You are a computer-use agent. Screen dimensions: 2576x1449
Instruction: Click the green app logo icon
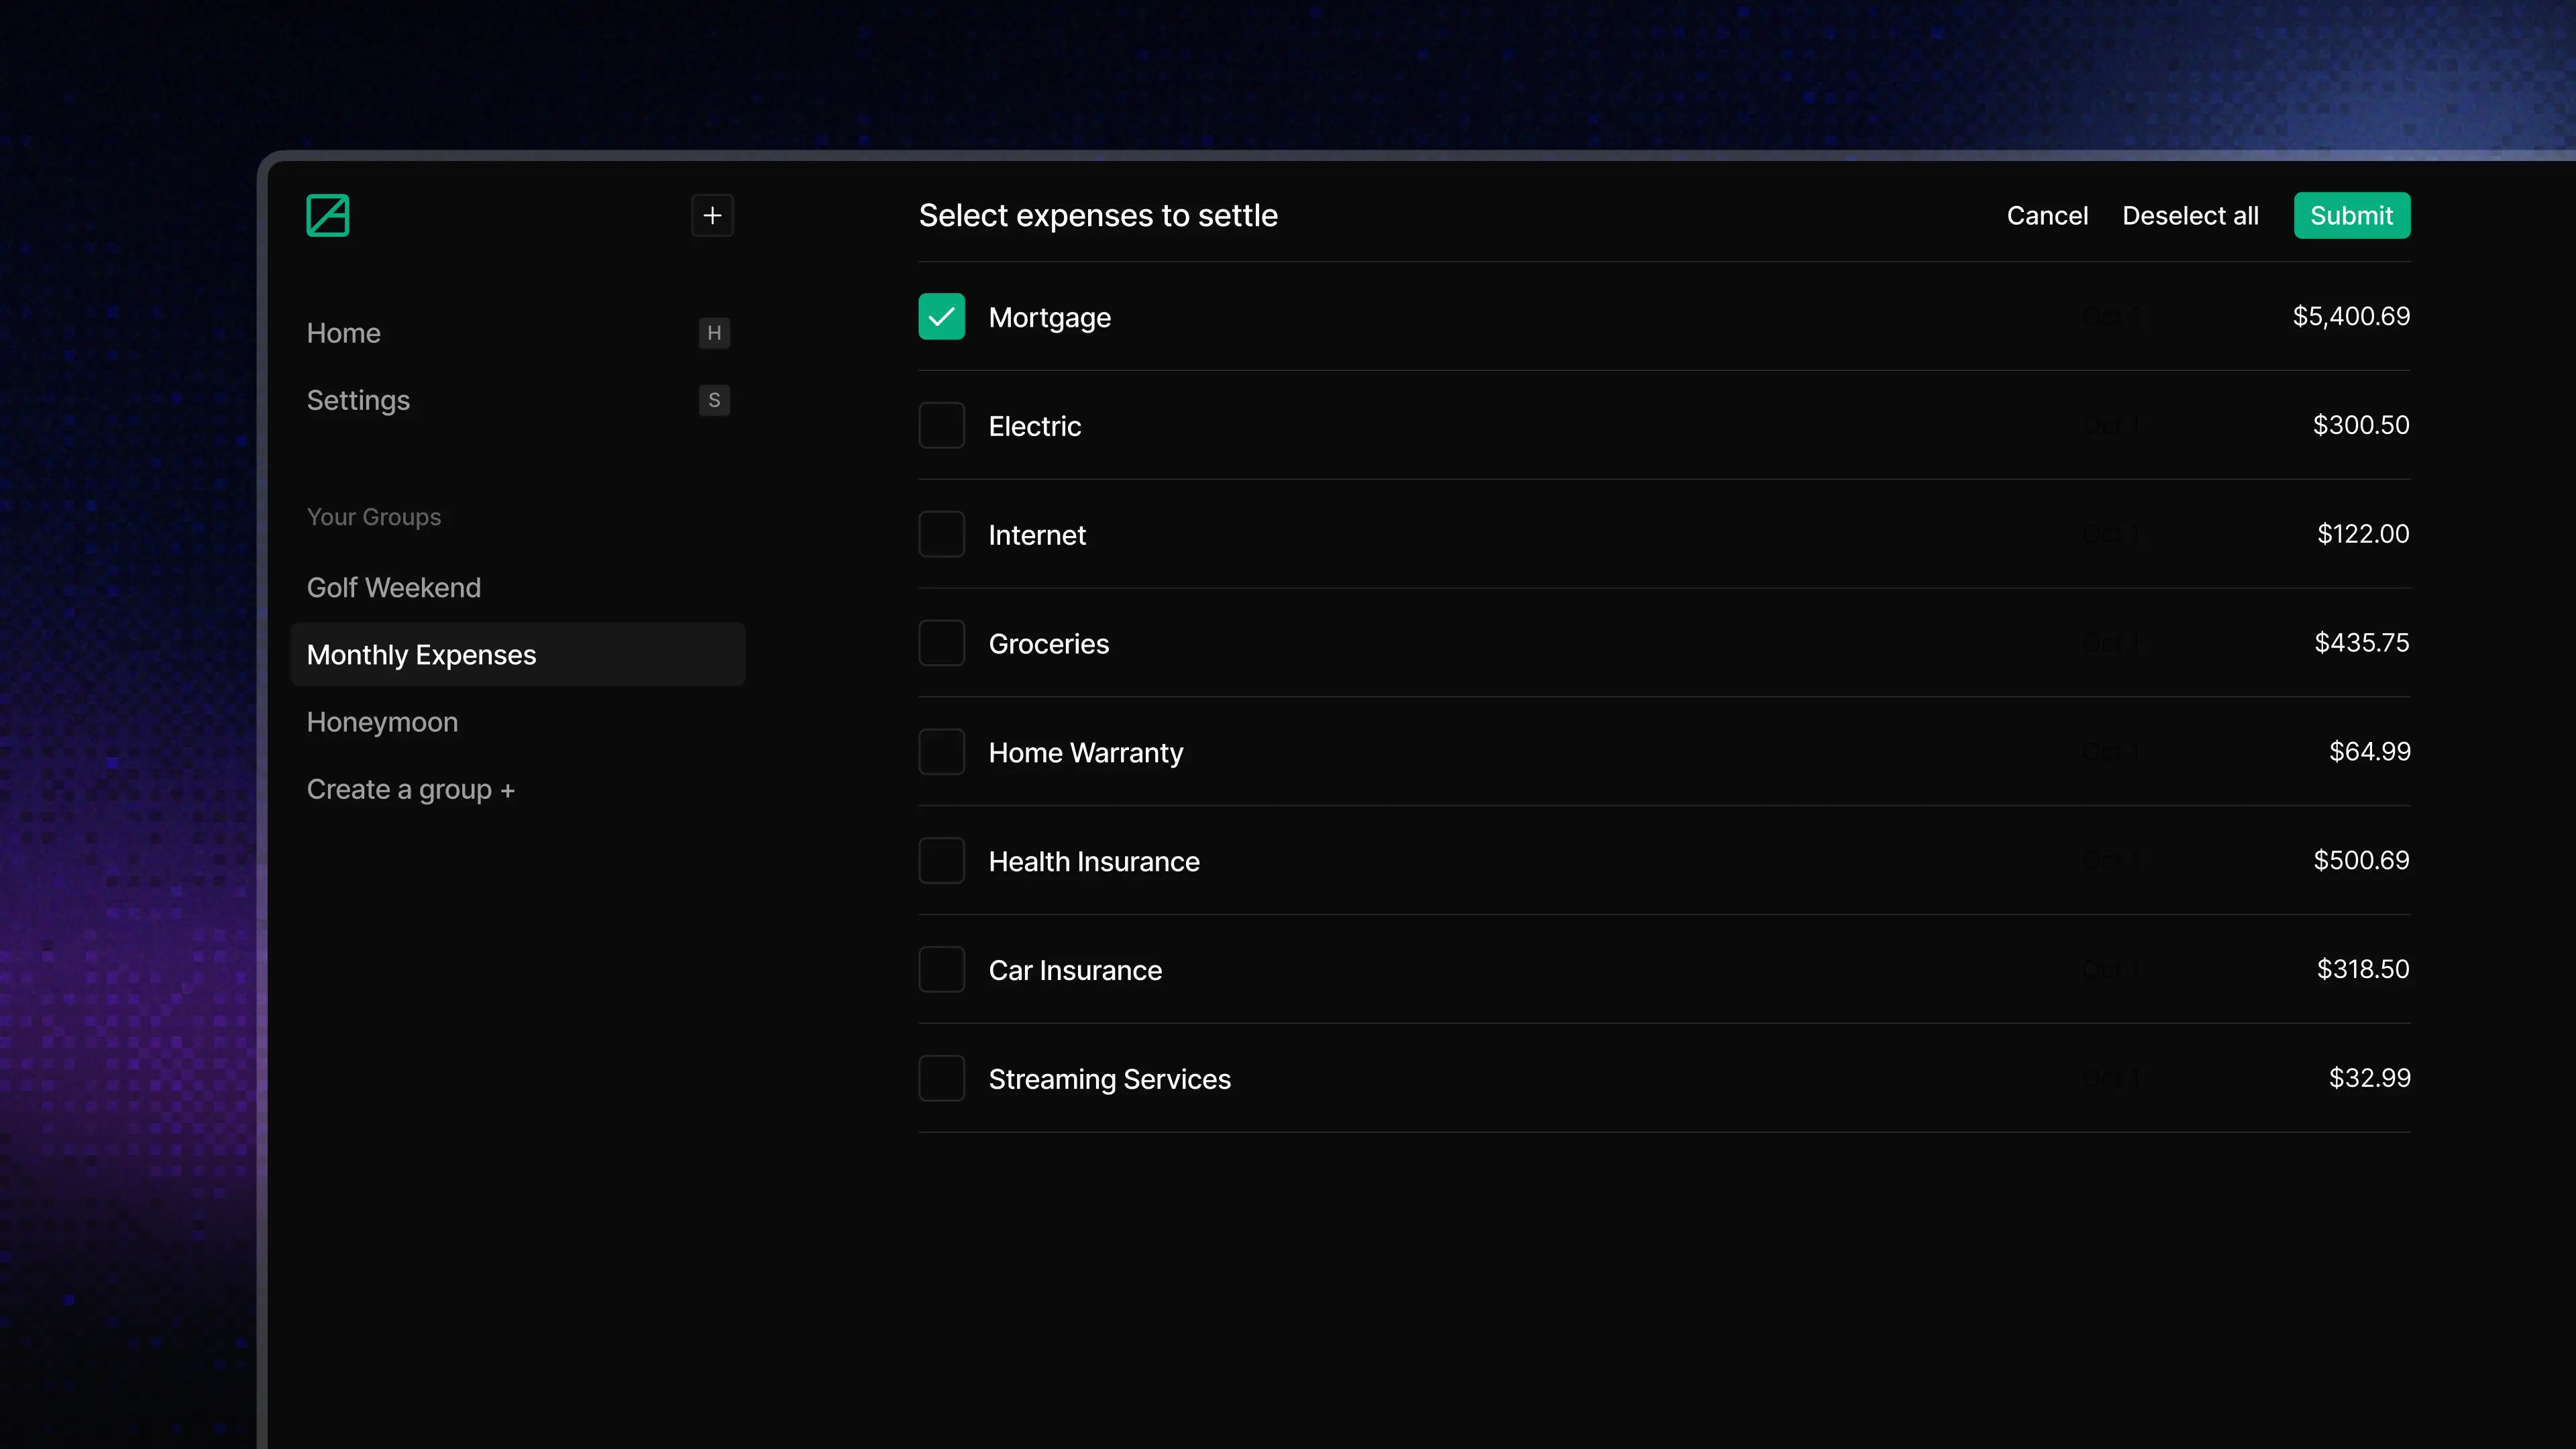pyautogui.click(x=327, y=215)
